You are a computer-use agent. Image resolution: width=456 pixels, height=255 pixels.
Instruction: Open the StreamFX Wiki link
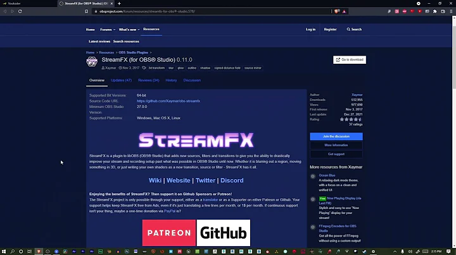coord(155,181)
